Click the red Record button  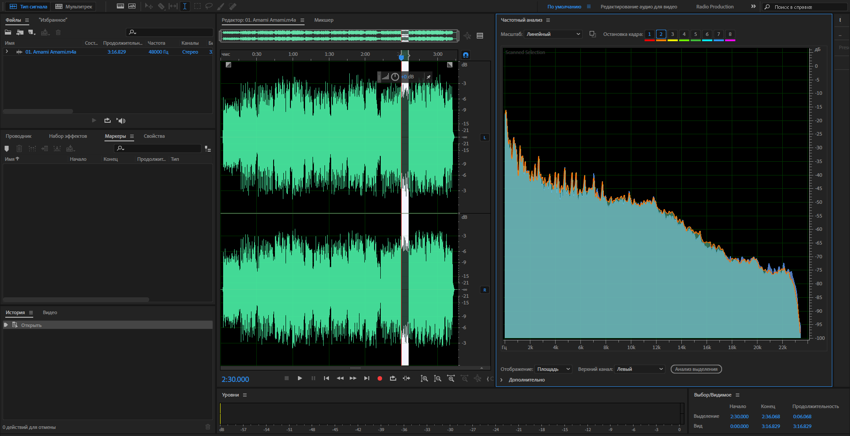379,378
